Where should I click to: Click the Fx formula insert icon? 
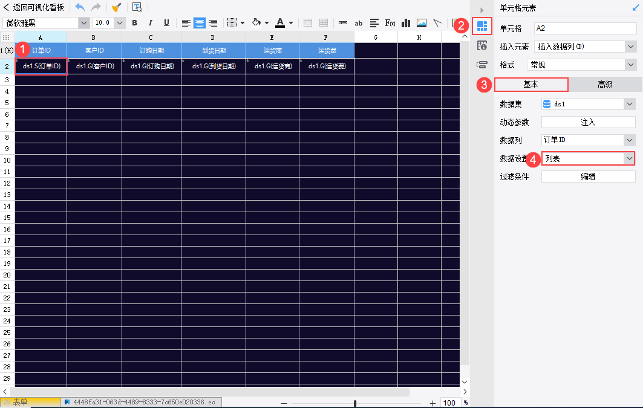[390, 23]
